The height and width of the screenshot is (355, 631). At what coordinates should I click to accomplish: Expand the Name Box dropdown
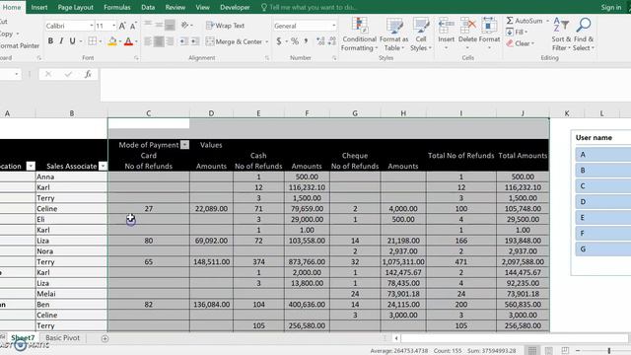point(16,74)
